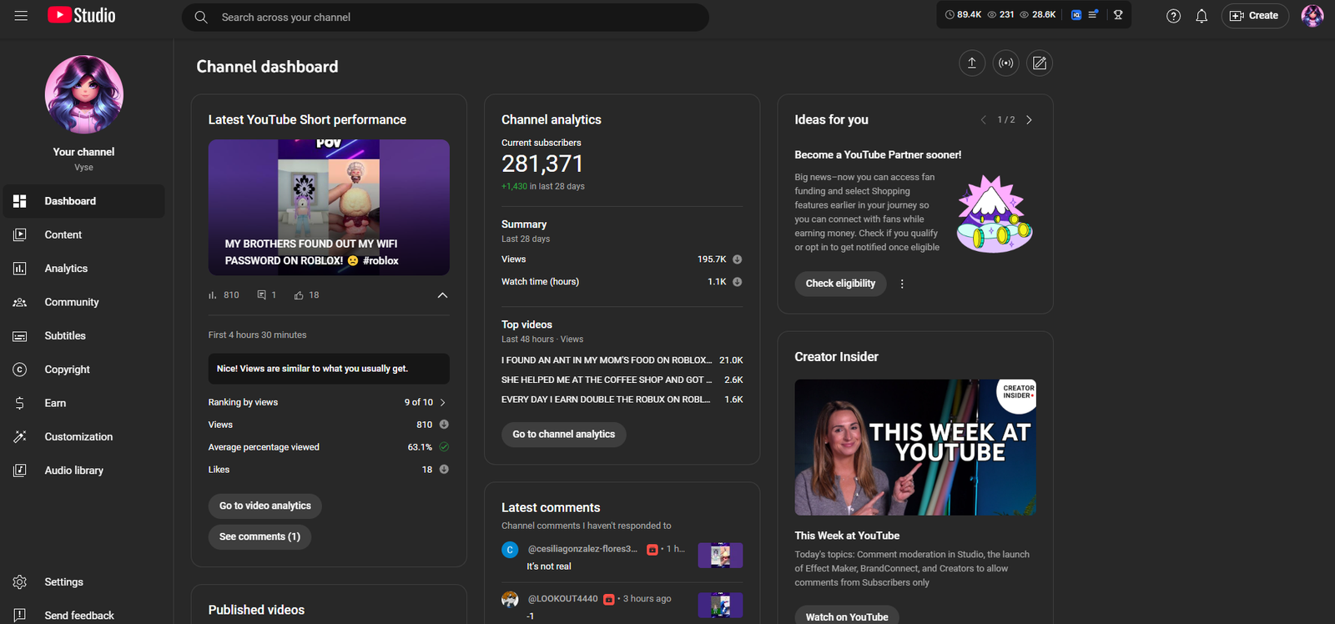Screen dimensions: 1335x624
Task: Click Go to channel analytics button
Action: pos(563,435)
